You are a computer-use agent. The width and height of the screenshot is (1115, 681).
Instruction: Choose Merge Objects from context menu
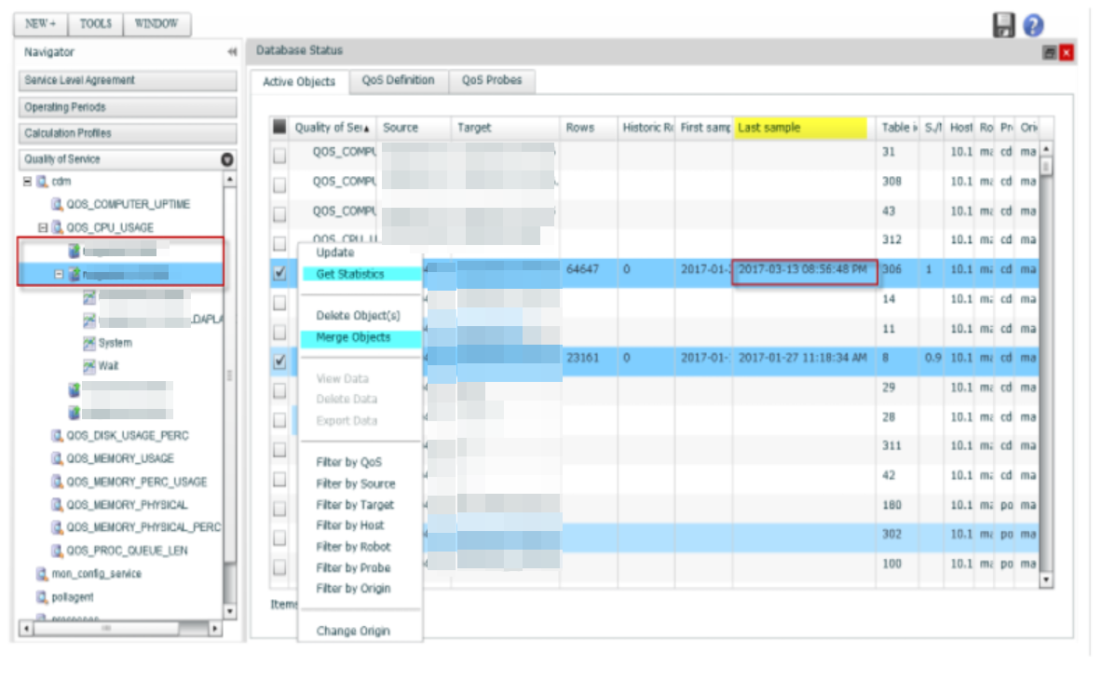pyautogui.click(x=353, y=338)
